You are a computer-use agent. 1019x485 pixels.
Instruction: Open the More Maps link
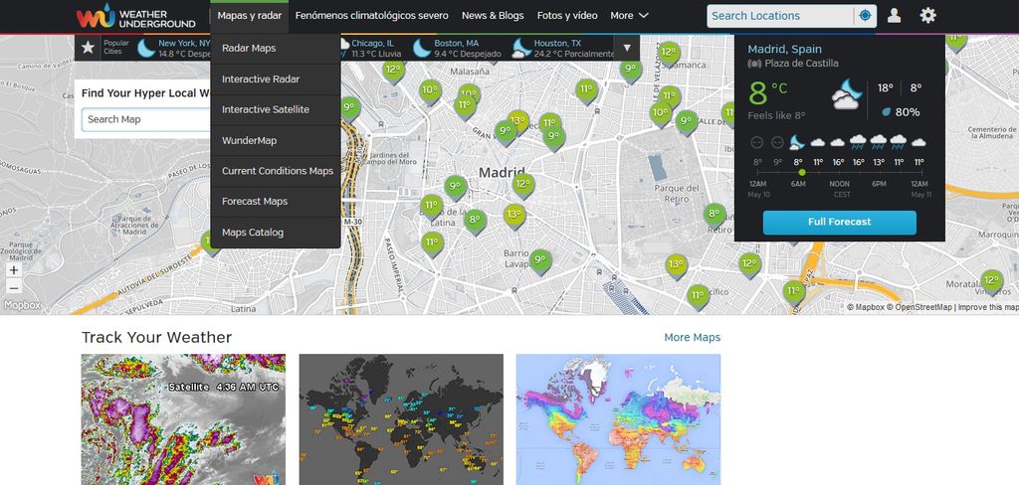coord(692,338)
